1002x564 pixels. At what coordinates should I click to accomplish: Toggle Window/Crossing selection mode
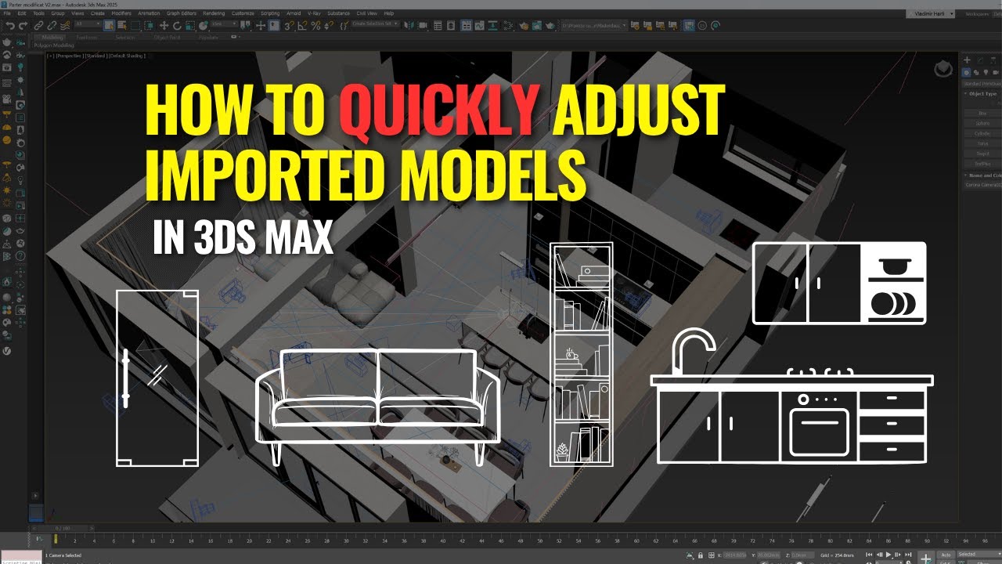click(x=149, y=25)
